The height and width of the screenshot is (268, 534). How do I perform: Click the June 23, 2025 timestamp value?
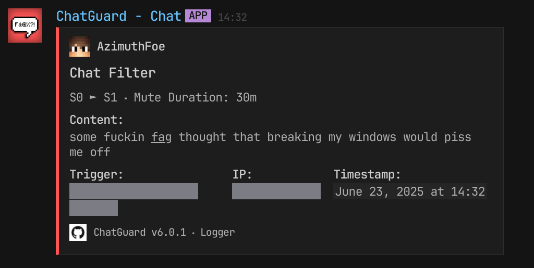(x=410, y=192)
